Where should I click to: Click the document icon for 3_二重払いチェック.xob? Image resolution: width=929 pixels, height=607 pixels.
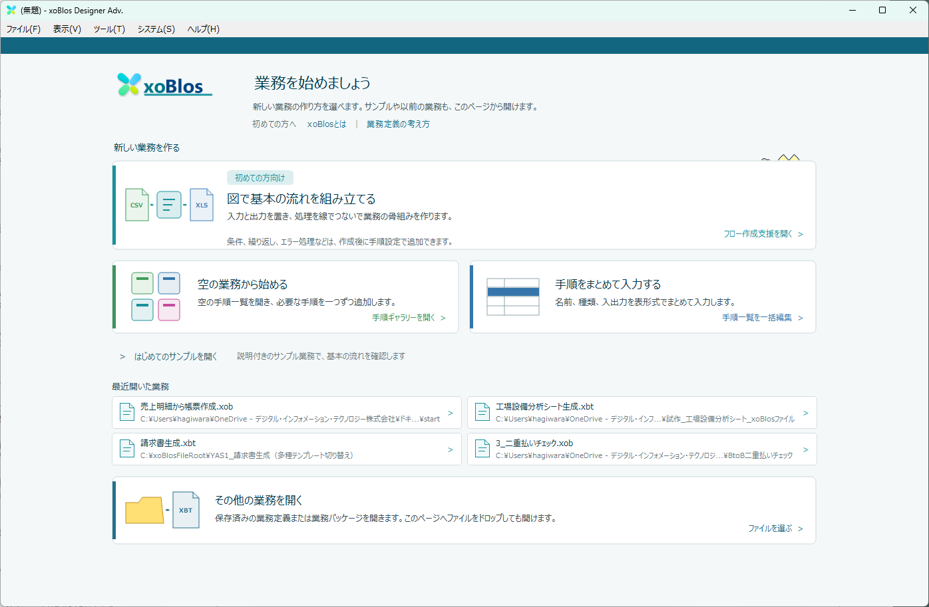[x=482, y=449]
